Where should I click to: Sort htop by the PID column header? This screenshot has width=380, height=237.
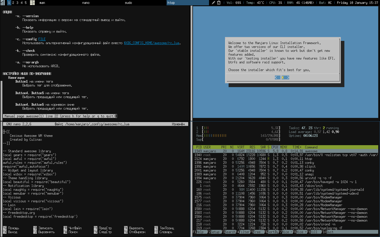coord(199,147)
